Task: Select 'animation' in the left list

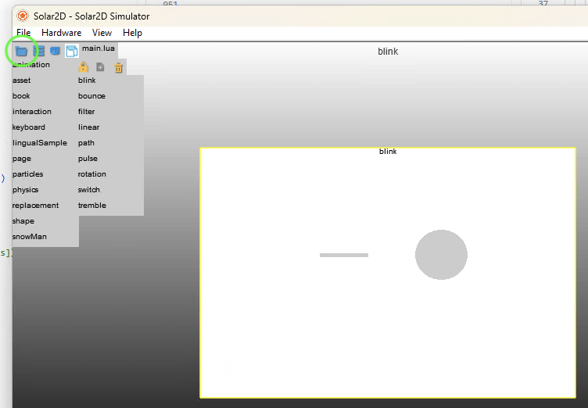Action: [x=31, y=65]
